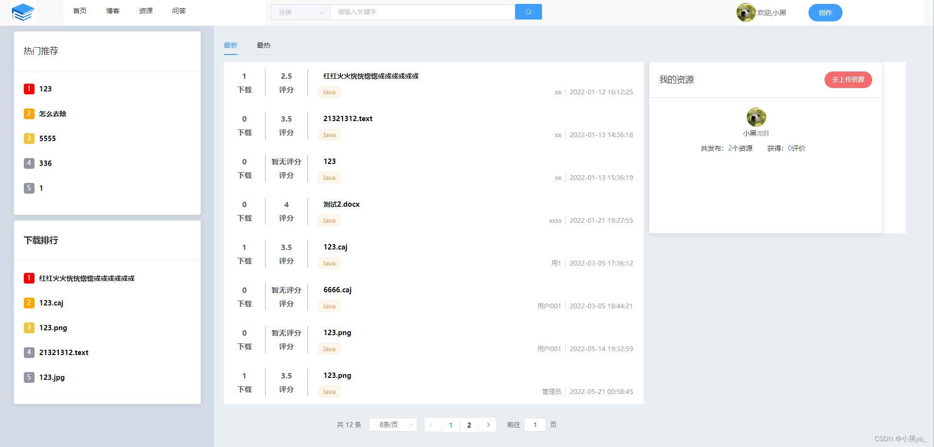This screenshot has height=447, width=934.
Task: Open hot recommendation item 123
Action: pos(45,89)
